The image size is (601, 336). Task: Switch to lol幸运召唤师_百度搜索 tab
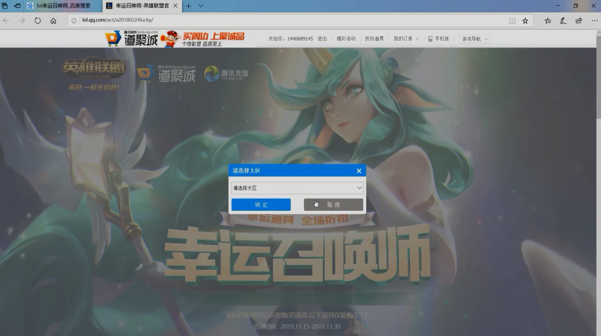62,6
